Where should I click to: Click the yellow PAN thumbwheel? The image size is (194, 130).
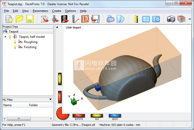(97, 115)
